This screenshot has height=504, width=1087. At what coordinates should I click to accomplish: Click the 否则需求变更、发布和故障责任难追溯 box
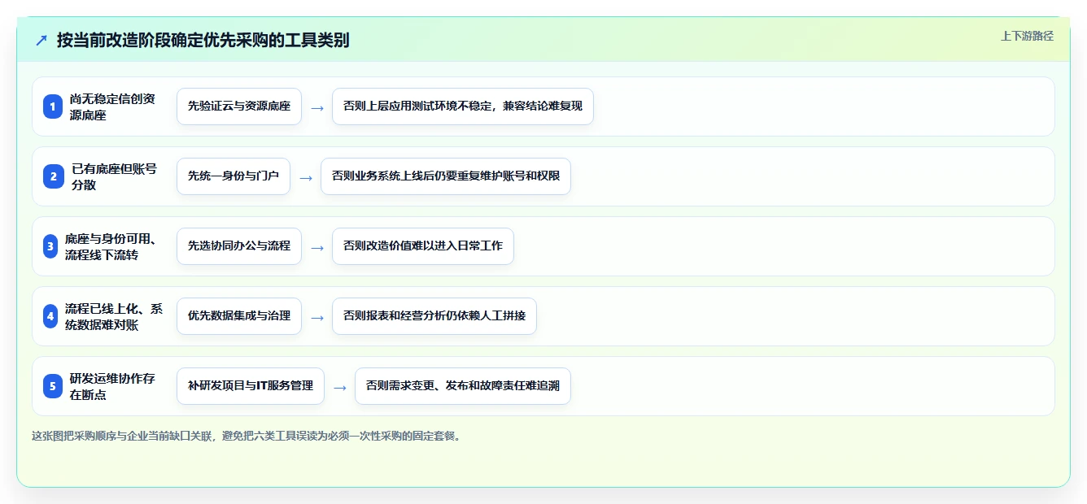tap(463, 386)
